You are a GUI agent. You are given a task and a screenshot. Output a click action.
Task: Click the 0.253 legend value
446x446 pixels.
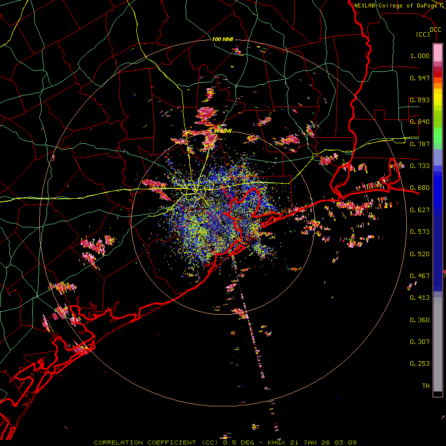point(420,364)
